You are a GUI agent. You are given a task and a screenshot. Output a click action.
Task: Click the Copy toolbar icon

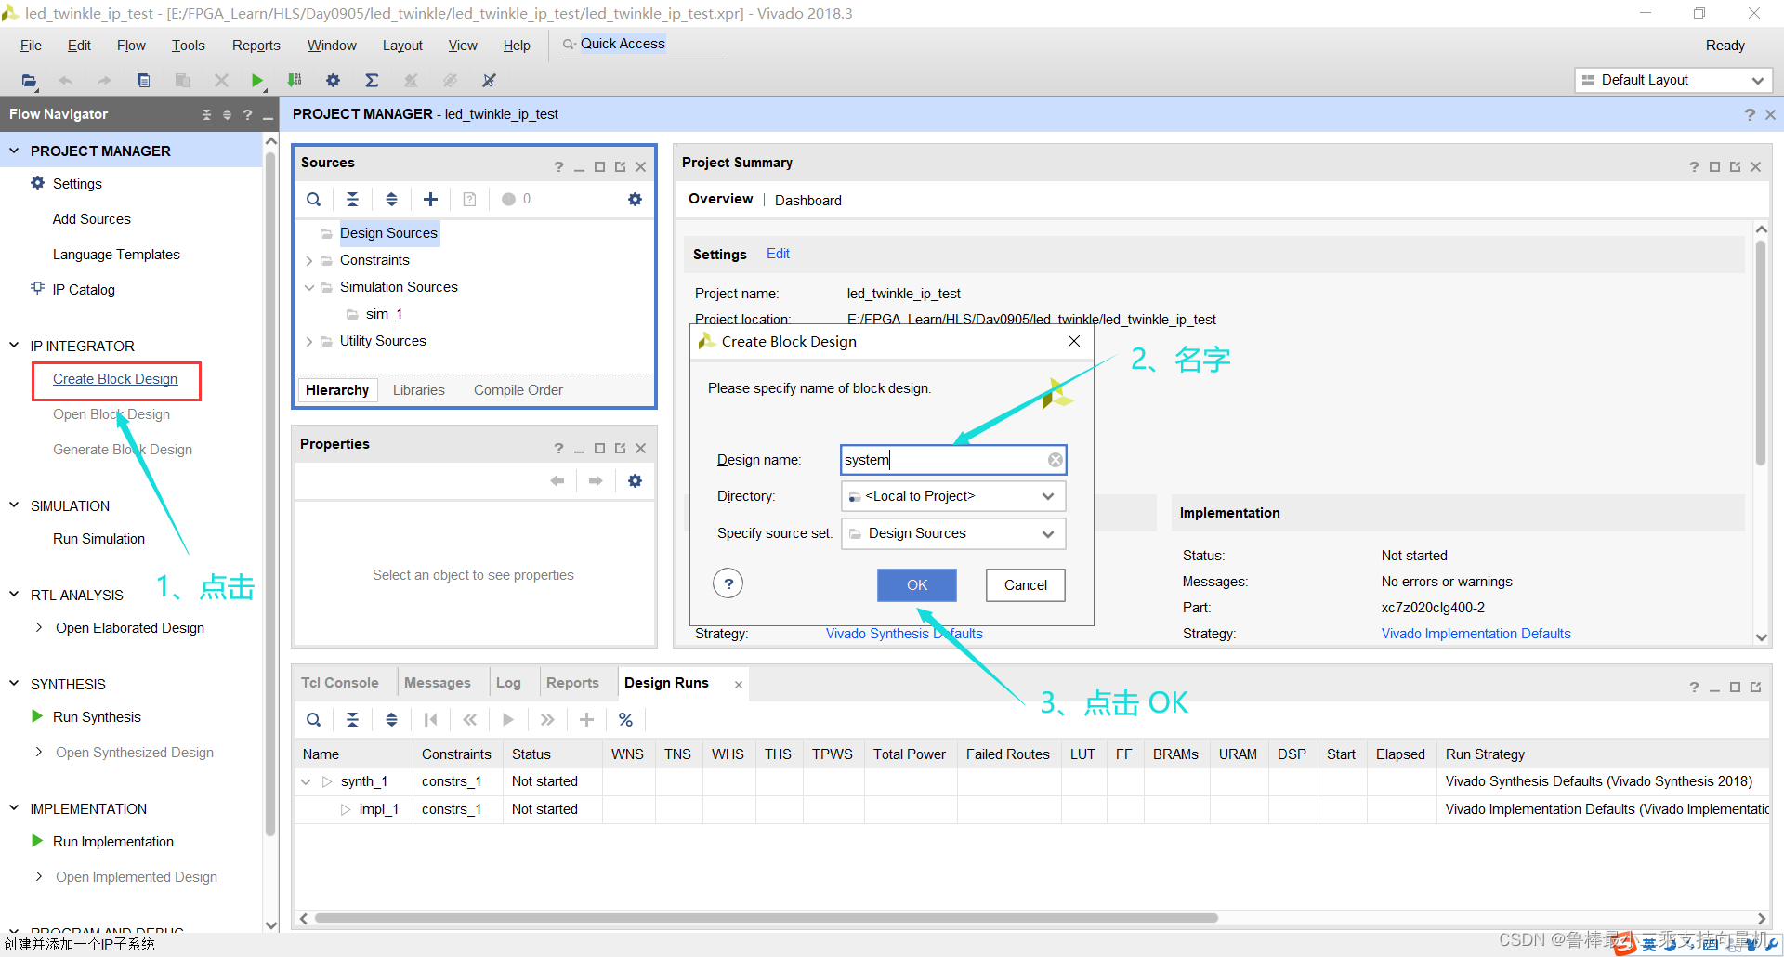tap(143, 81)
